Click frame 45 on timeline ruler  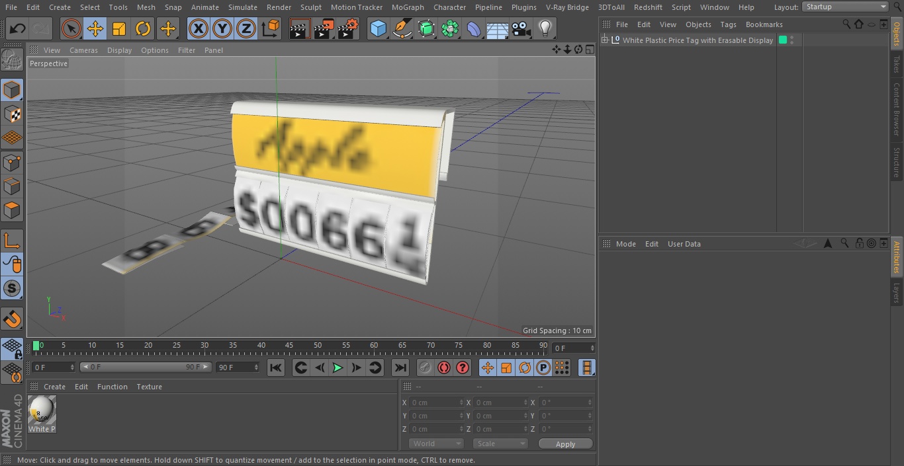pyautogui.click(x=289, y=346)
